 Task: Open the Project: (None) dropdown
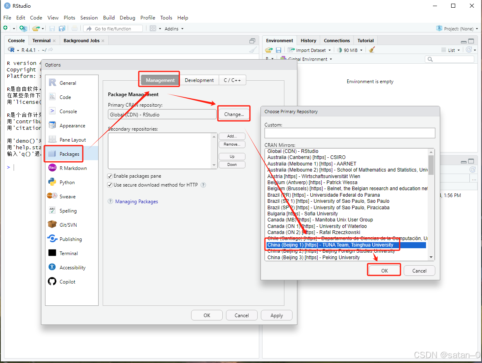pos(457,28)
